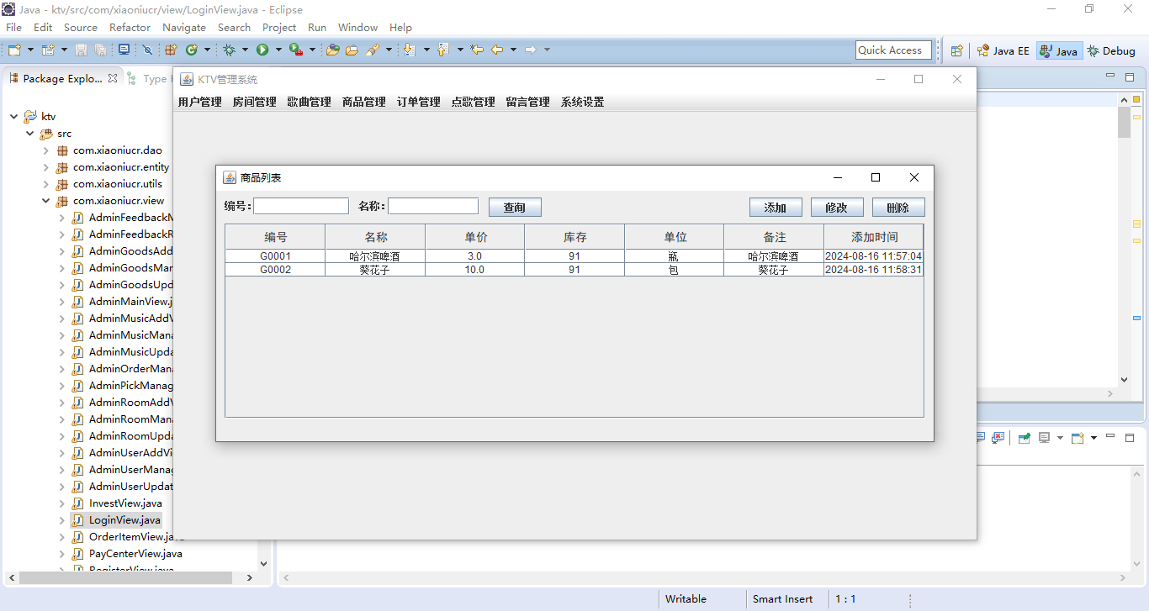Select the 葵花子 name cell

point(374,270)
